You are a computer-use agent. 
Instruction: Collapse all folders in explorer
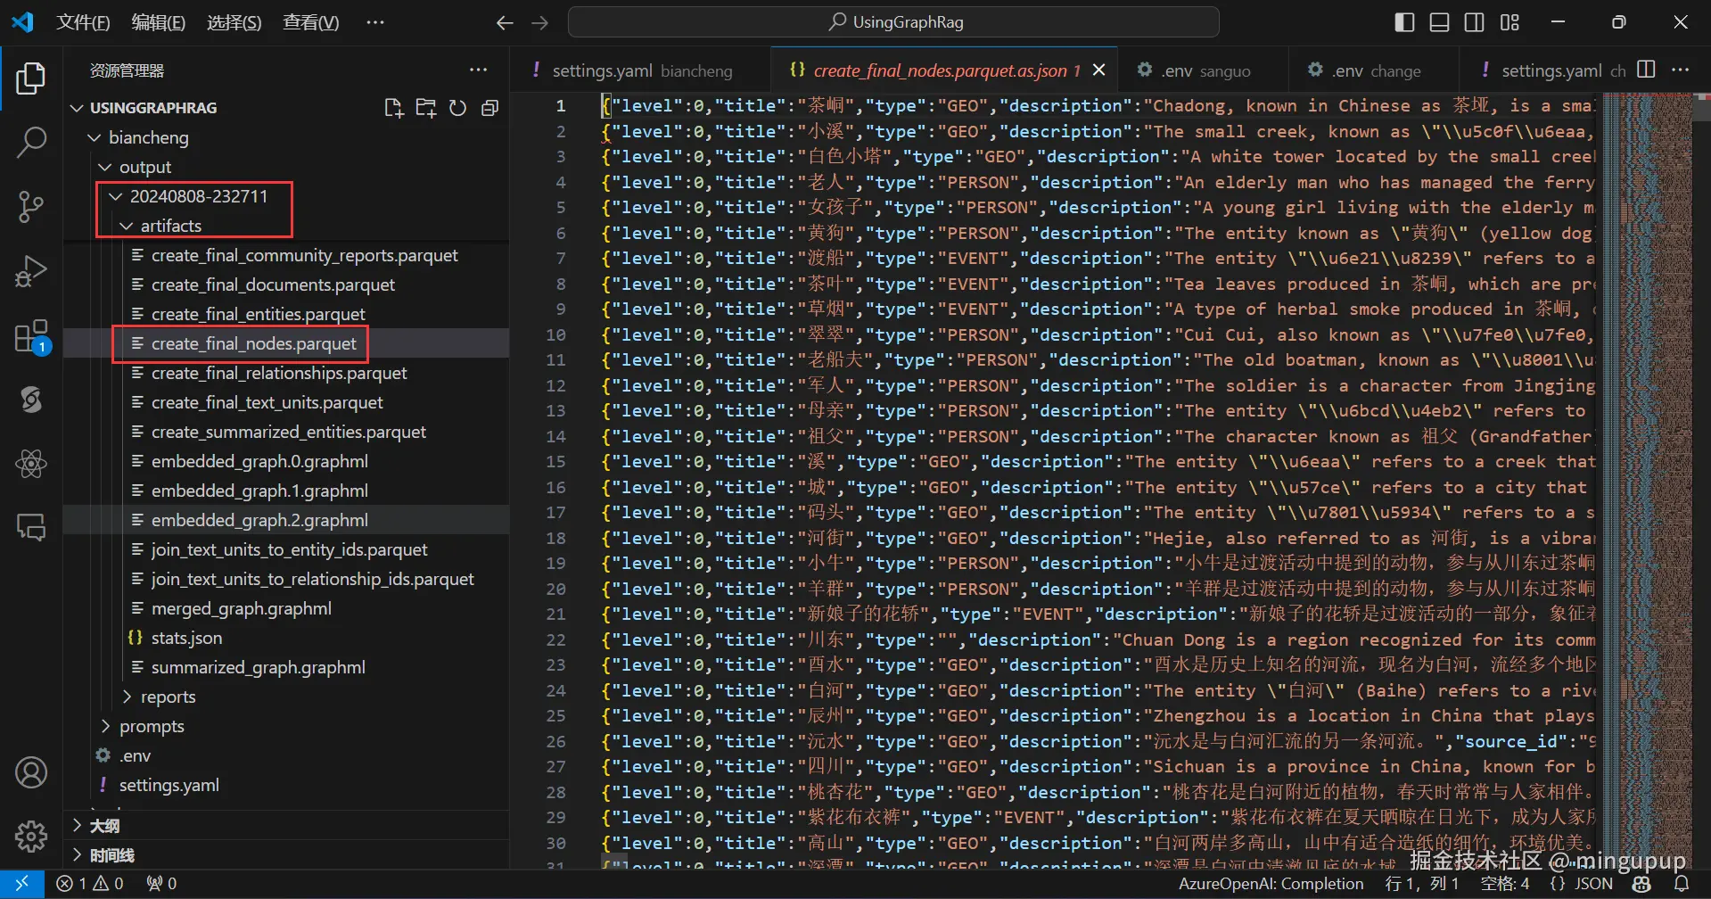pos(489,108)
